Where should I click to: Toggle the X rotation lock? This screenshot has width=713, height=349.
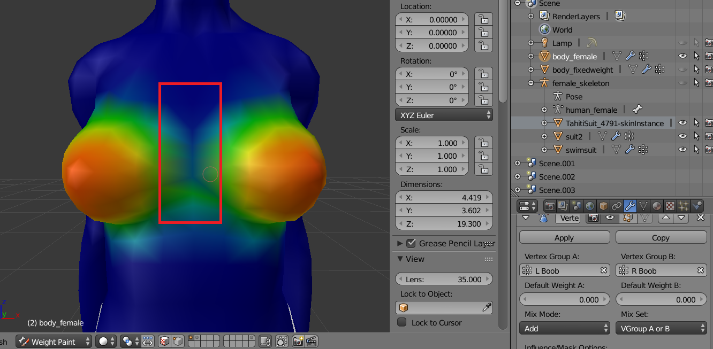point(484,74)
